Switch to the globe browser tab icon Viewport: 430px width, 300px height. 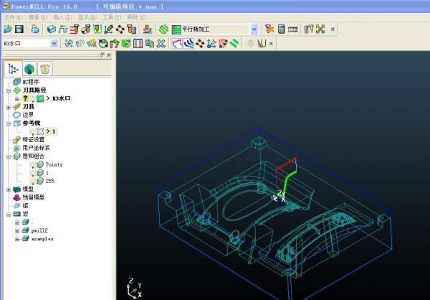coord(29,69)
